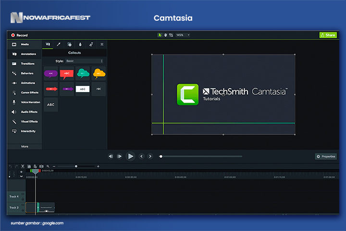Click the Redo icon
346x231 pixels.
[x=16, y=166]
